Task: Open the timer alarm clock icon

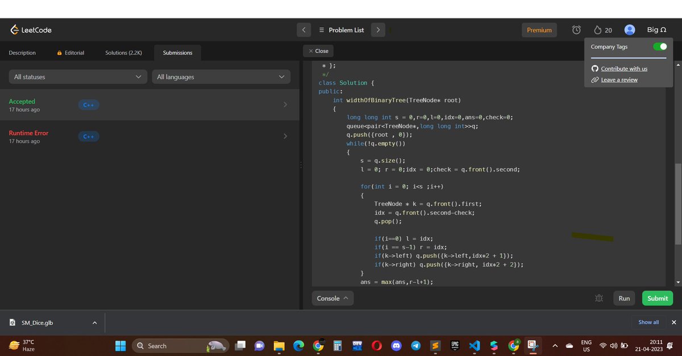Action: coord(576,30)
